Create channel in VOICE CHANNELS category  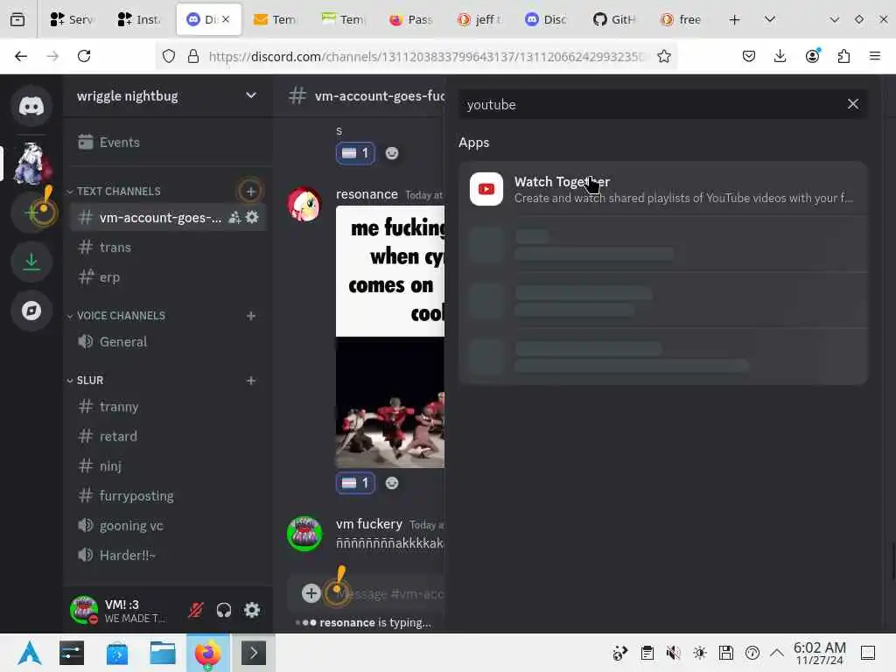[250, 316]
